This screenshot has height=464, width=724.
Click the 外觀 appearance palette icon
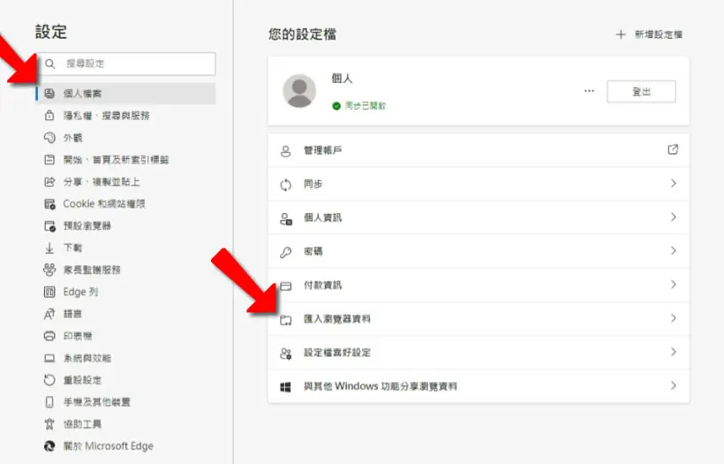point(49,138)
